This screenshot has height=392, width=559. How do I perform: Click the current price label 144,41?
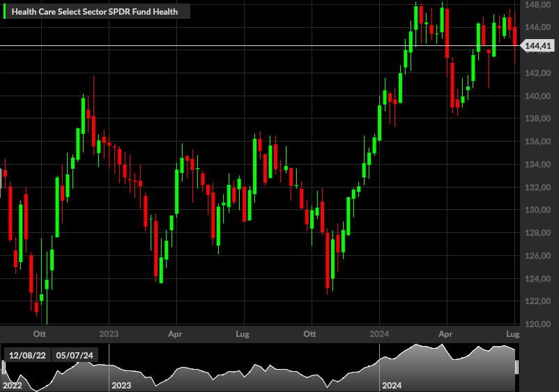coord(537,45)
